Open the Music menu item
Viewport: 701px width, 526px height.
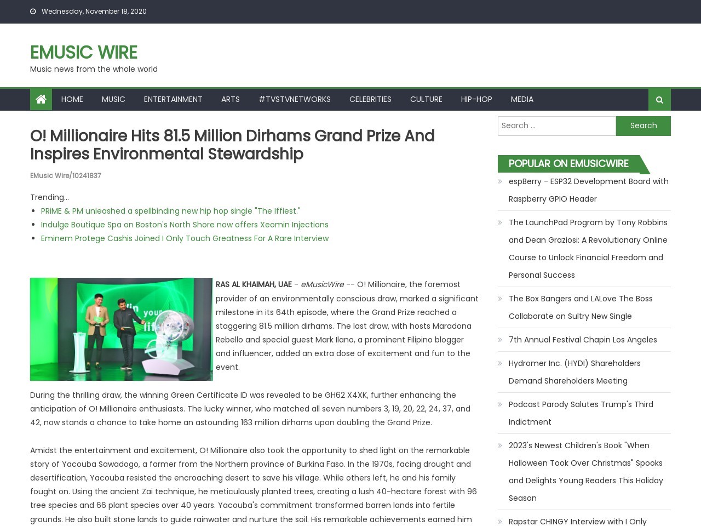pyautogui.click(x=113, y=99)
